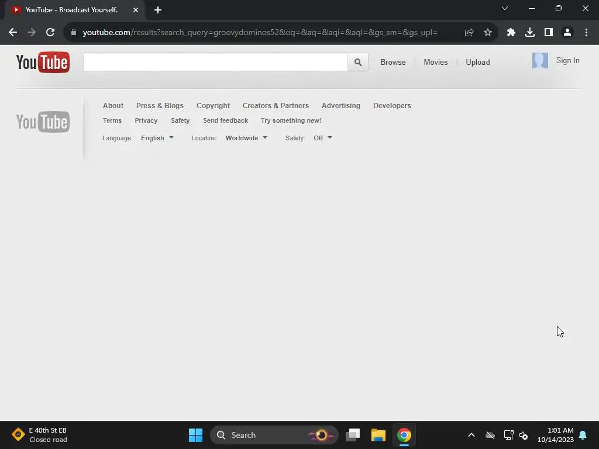Click the OneDrive cloud tray icon
Viewport: 599px width, 449px height.
[x=490, y=435]
